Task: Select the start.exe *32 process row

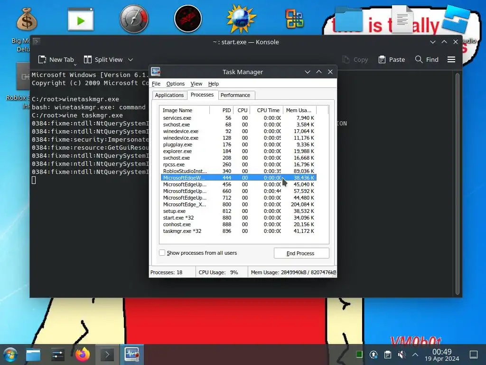Action: pos(238,218)
